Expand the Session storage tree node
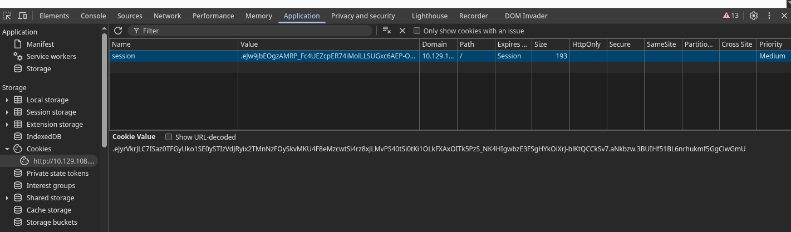Image resolution: width=791 pixels, height=232 pixels. pyautogui.click(x=7, y=112)
